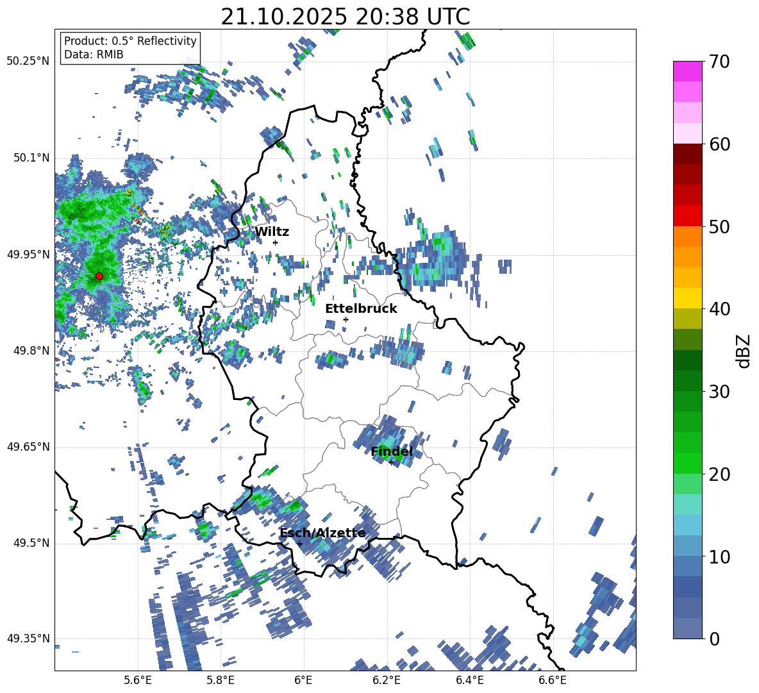
Task: Click the 6°E longitude label
Action: point(303,680)
